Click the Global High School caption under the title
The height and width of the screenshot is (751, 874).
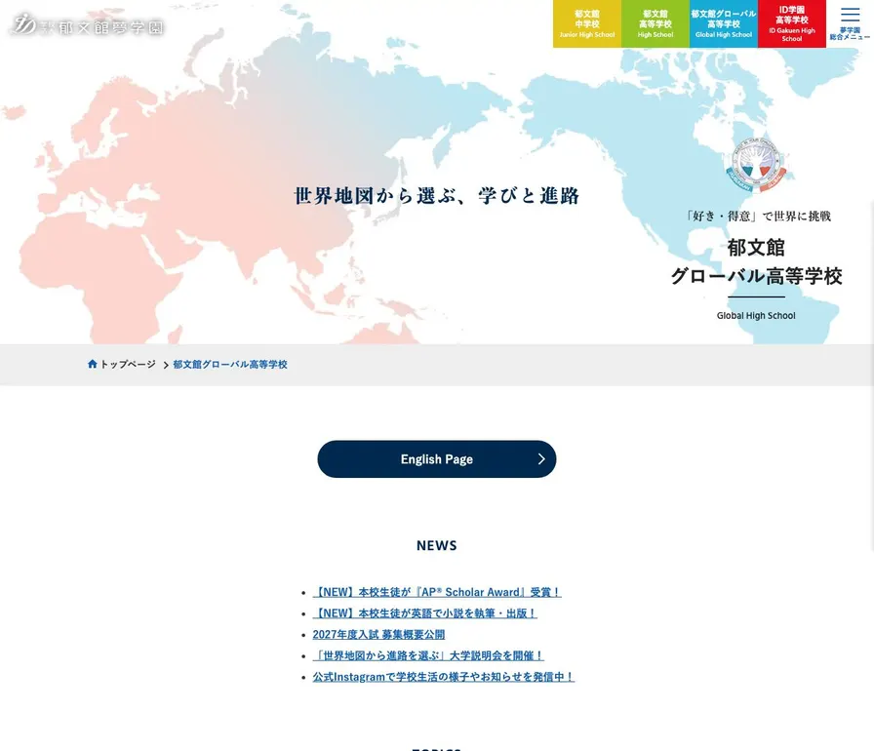[756, 315]
